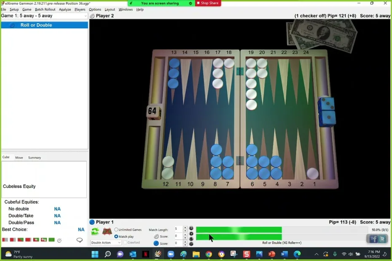Image resolution: width=392 pixels, height=261 pixels.
Task: Click the backgammon board setup icon
Action: click(107, 231)
